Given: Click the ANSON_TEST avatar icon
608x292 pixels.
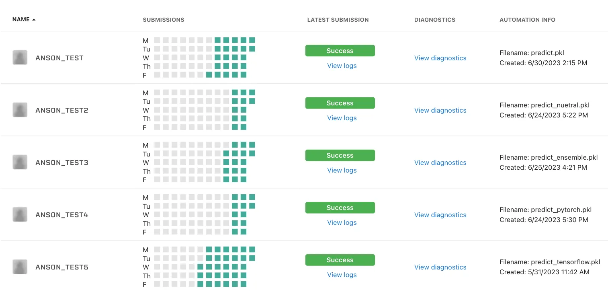Looking at the screenshot, I should pos(20,58).
